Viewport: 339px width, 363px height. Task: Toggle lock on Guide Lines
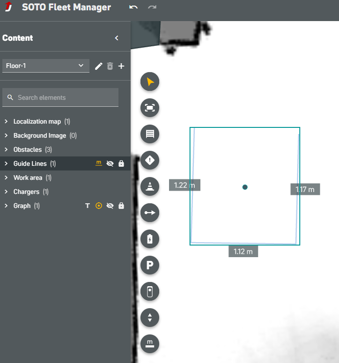[121, 163]
